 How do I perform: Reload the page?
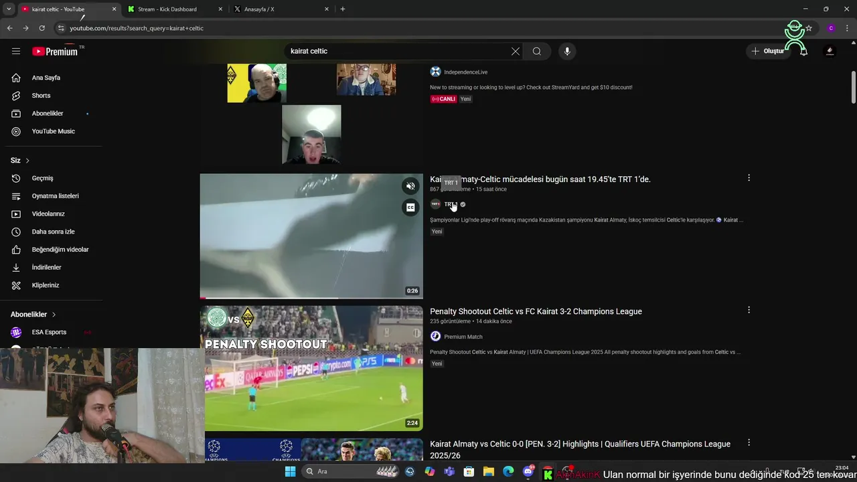42,28
